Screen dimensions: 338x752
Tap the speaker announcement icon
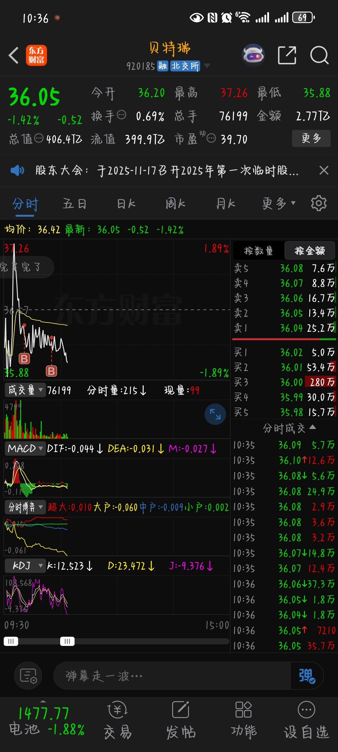17,170
